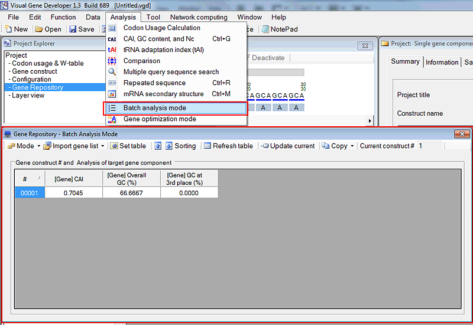Click the Visual Gene Developer title bar icon

[x=4, y=5]
